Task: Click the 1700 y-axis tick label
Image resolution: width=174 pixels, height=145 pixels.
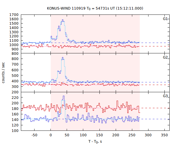Action: coord(14,15)
